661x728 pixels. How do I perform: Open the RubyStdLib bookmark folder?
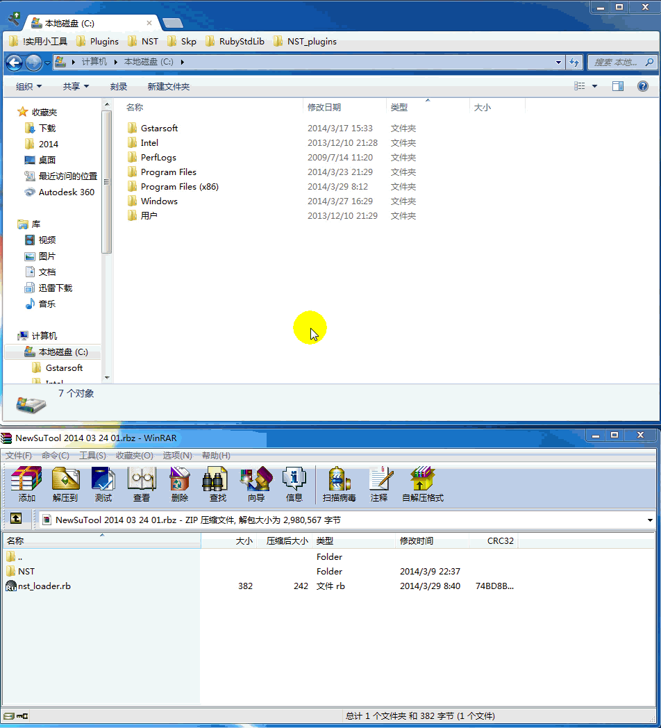click(235, 41)
